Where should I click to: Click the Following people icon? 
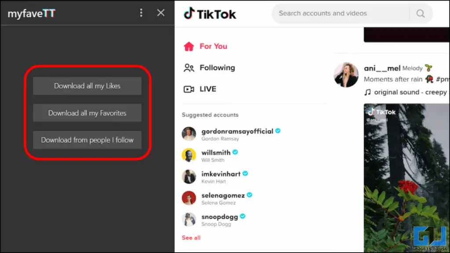[189, 68]
